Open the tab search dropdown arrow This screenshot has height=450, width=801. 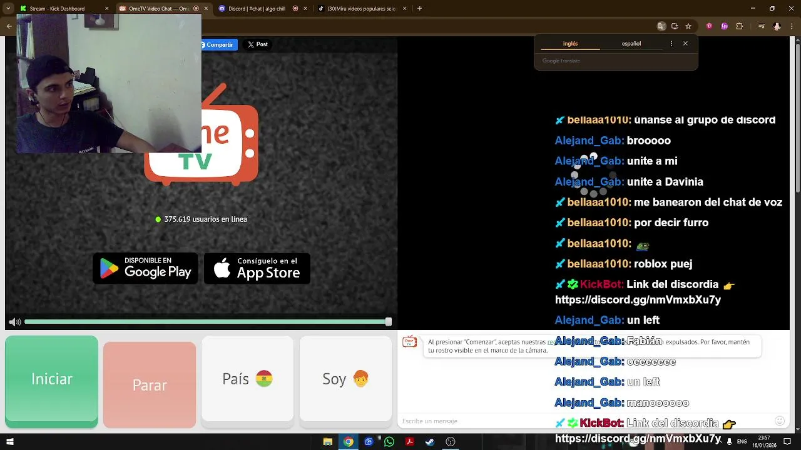coord(8,9)
